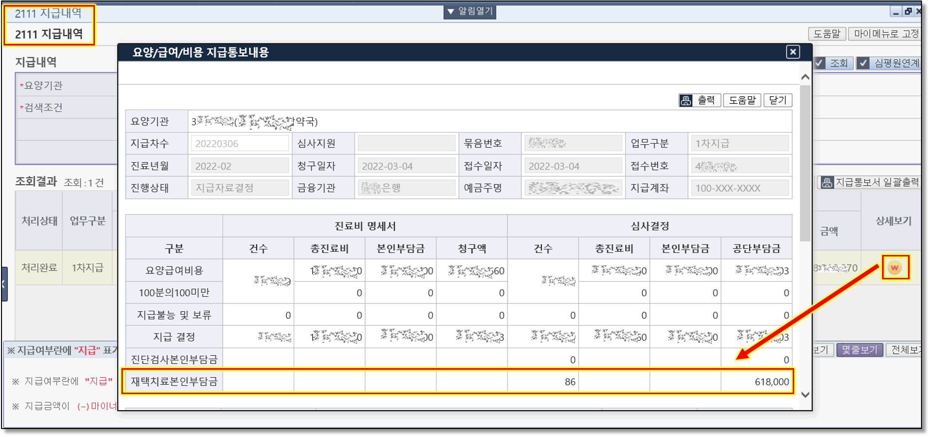
Task: Click the printer icon on 출력 button
Action: pyautogui.click(x=686, y=101)
